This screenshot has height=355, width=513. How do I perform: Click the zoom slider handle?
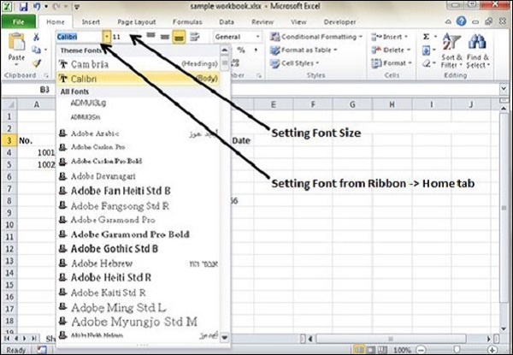tap(457, 350)
